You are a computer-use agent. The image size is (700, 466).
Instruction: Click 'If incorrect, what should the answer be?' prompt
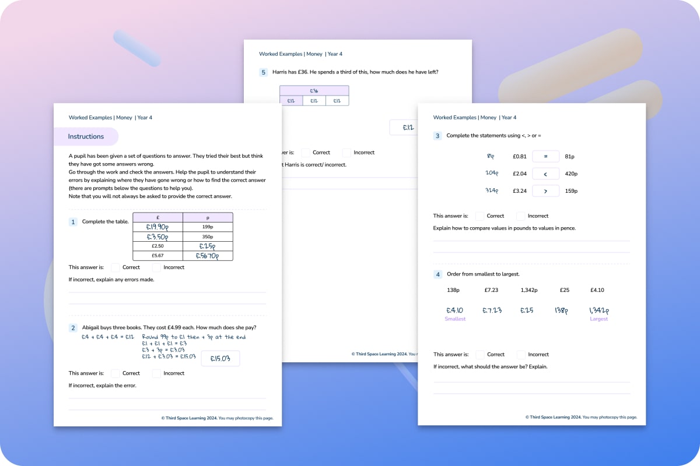click(491, 366)
